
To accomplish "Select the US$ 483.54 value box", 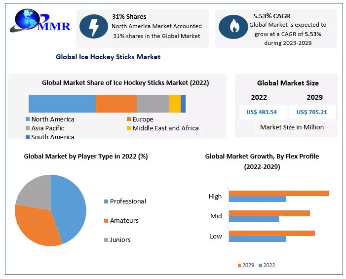I will point(262,112).
